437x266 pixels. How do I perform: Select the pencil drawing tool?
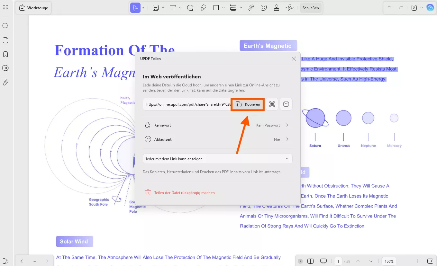point(203,8)
